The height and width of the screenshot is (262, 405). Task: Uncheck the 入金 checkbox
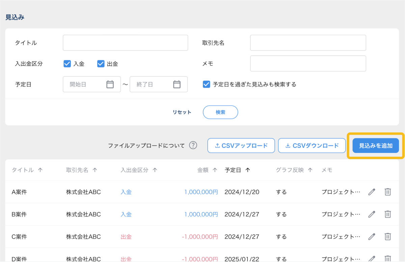click(x=67, y=64)
